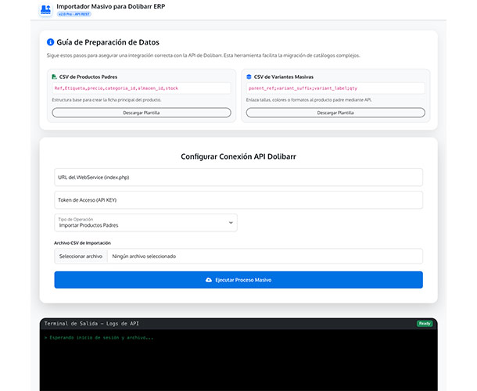This screenshot has height=391, width=477.
Task: Click the chevron arrow of the operation selector
Action: [x=231, y=223]
